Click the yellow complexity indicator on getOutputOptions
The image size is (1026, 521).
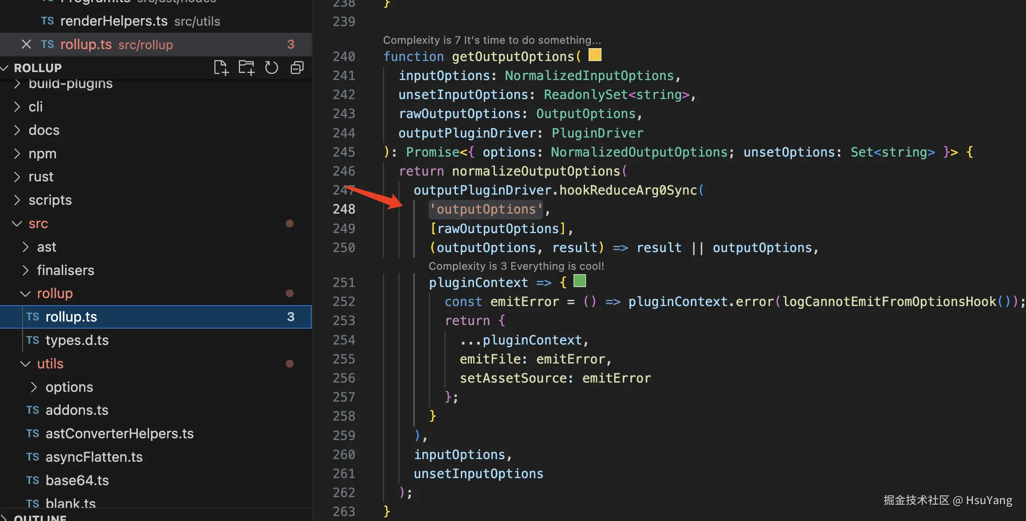pos(595,55)
